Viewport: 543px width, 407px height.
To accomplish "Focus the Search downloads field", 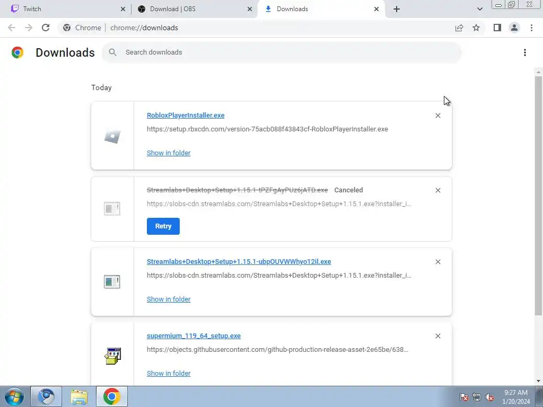I will (282, 52).
